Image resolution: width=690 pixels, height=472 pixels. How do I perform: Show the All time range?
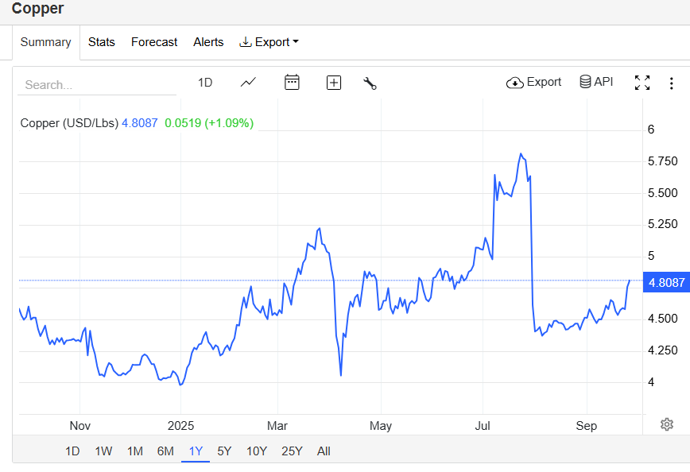click(324, 451)
